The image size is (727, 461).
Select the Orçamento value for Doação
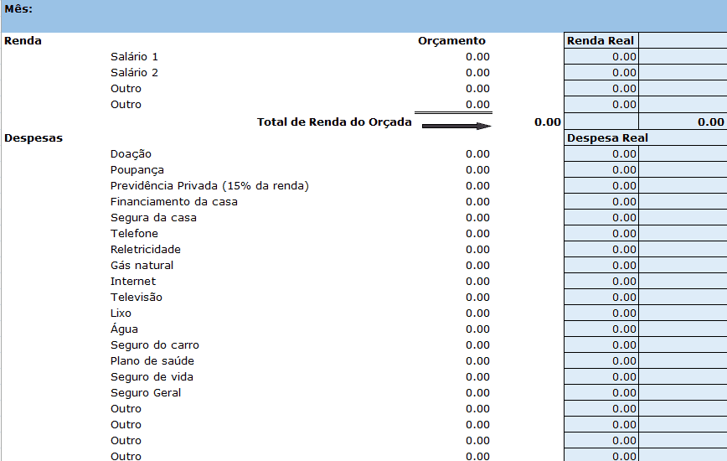(477, 154)
